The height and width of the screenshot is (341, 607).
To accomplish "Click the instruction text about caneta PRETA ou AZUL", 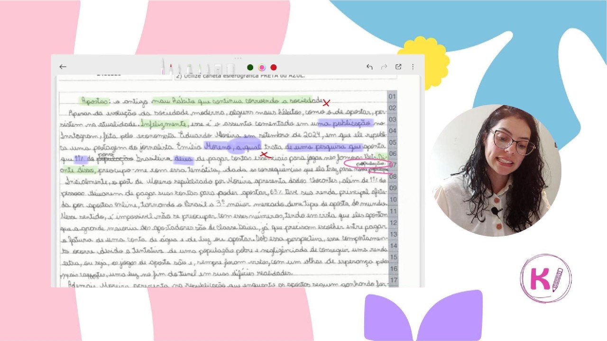I will (240, 75).
